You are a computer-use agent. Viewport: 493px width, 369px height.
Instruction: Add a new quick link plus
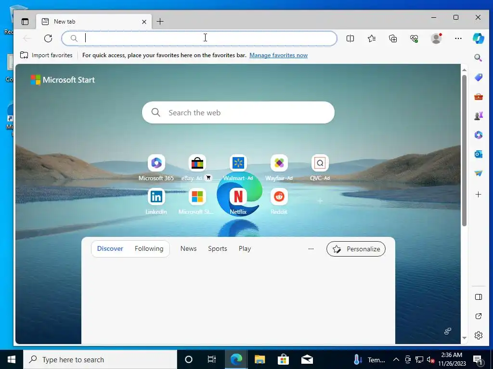(320, 201)
